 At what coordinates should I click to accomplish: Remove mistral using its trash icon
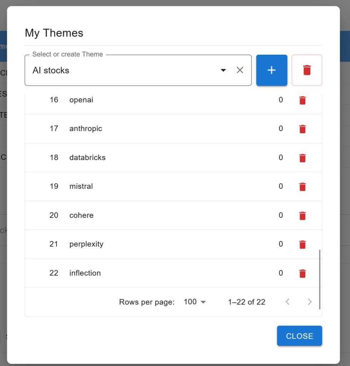click(302, 187)
